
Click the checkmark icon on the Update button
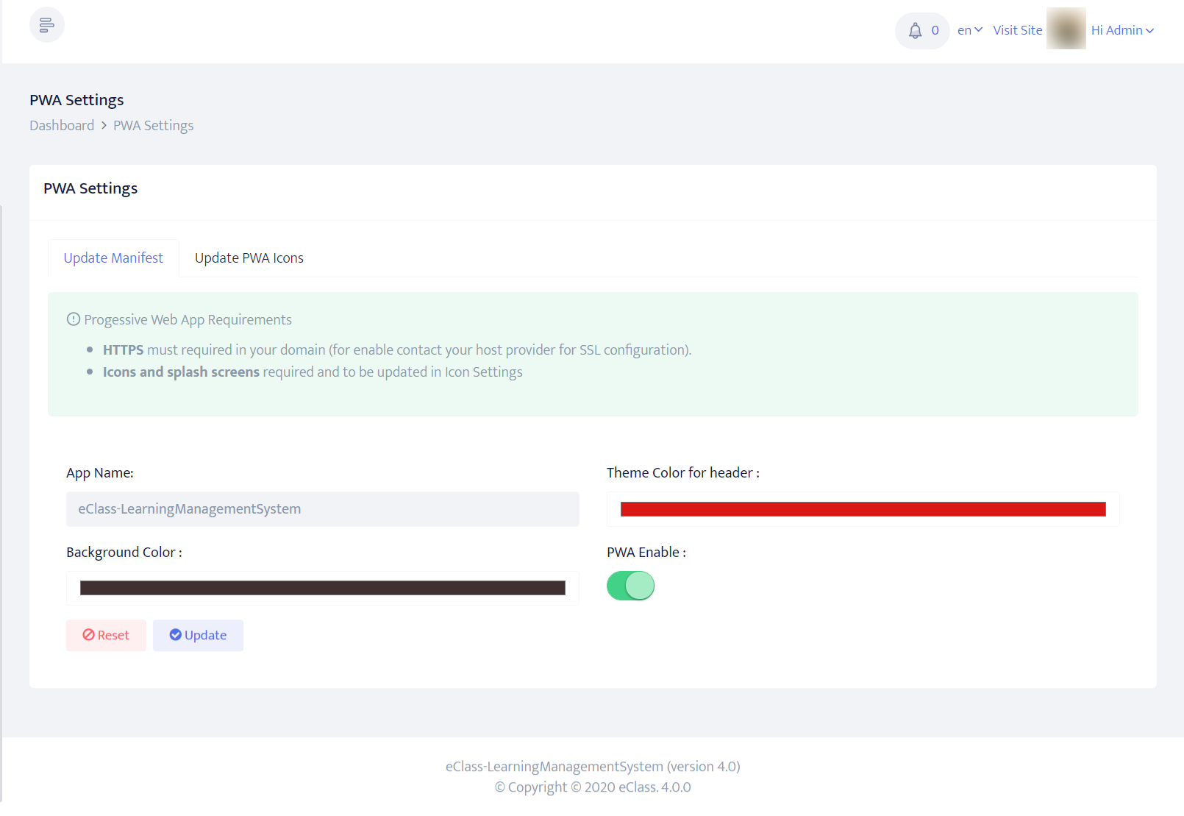[x=176, y=635]
